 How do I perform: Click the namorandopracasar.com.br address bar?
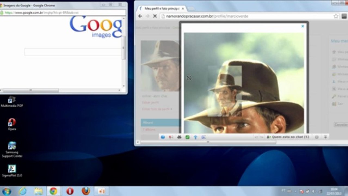[246, 16]
